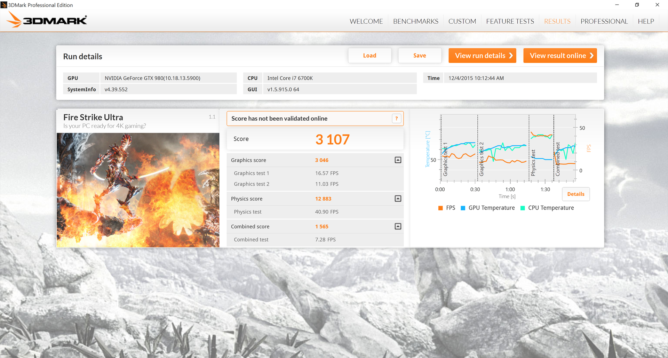Select the RESULTS tab

557,21
